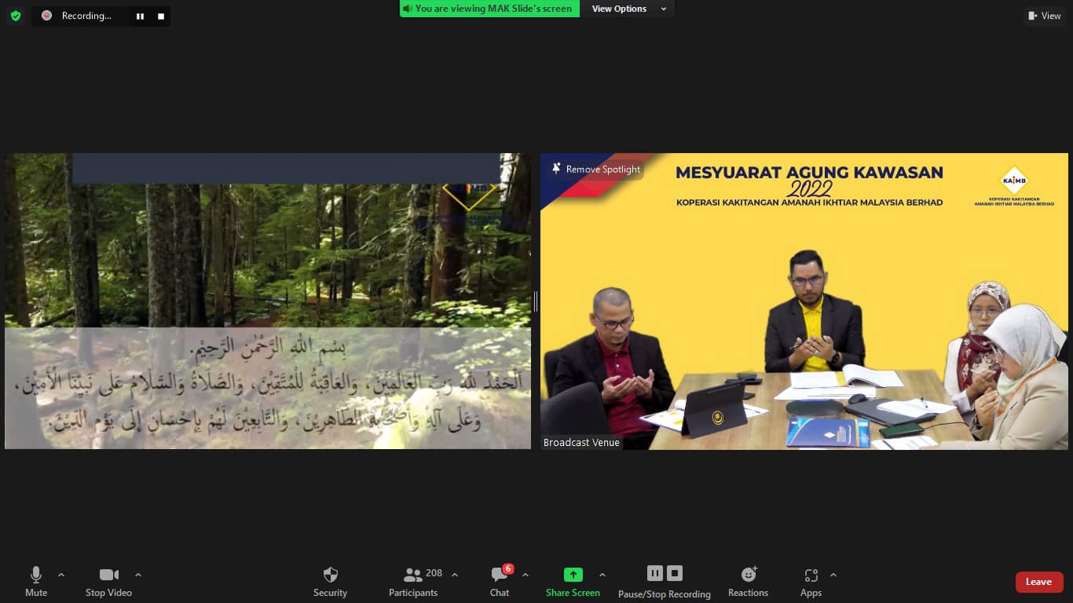Click the green Share Screen button
The image size is (1073, 603).
tap(573, 582)
